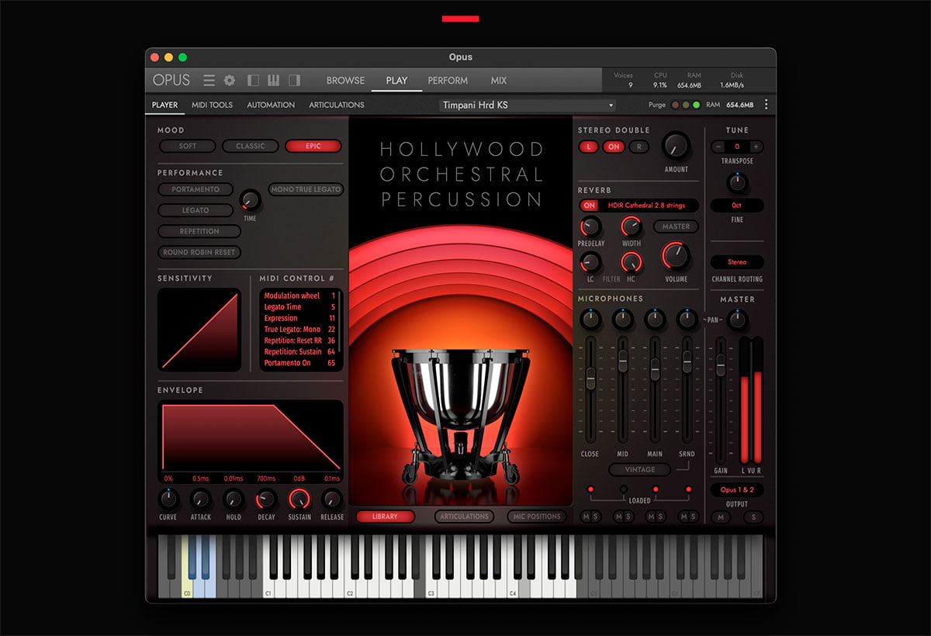Adjust the envelope Hold knob
Screen dimensions: 931x636
click(234, 499)
